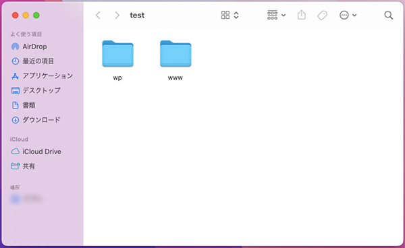Open ダウンロード in sidebar
The image size is (405, 248).
pos(36,120)
